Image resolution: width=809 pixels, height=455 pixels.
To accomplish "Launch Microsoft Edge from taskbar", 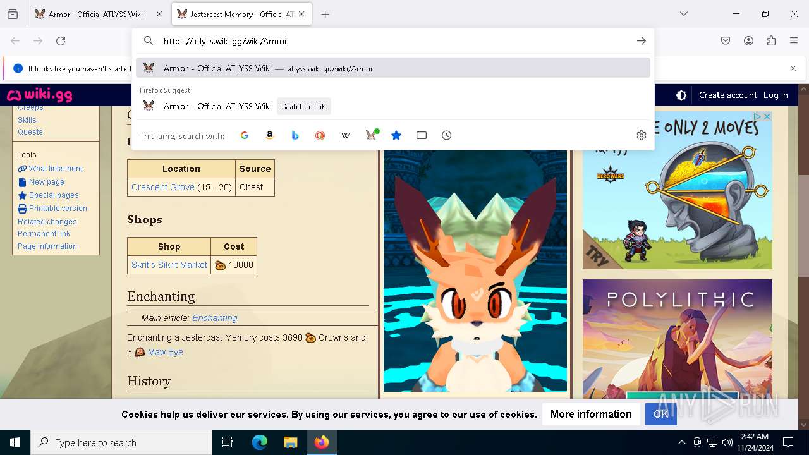I will coord(260,442).
